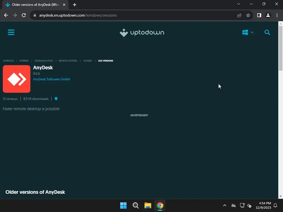Click the browser forward arrow
The width and height of the screenshot is (283, 212).
pos(15,15)
